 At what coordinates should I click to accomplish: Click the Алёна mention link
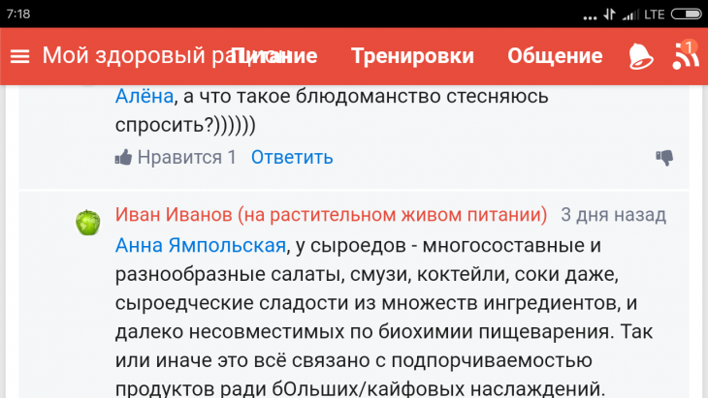tap(145, 97)
